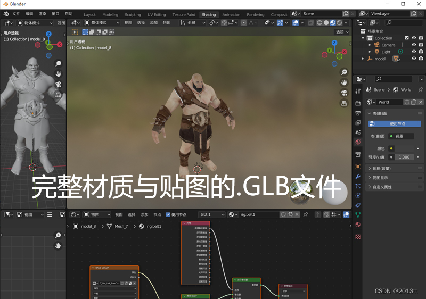This screenshot has height=299, width=426.
Task: Click the 使用节点 button in World panel
Action: (395, 124)
